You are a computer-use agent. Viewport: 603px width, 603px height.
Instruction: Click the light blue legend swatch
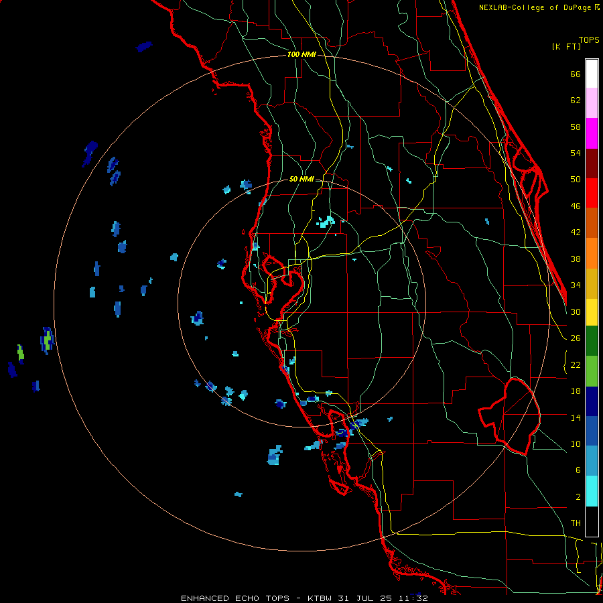(x=592, y=461)
